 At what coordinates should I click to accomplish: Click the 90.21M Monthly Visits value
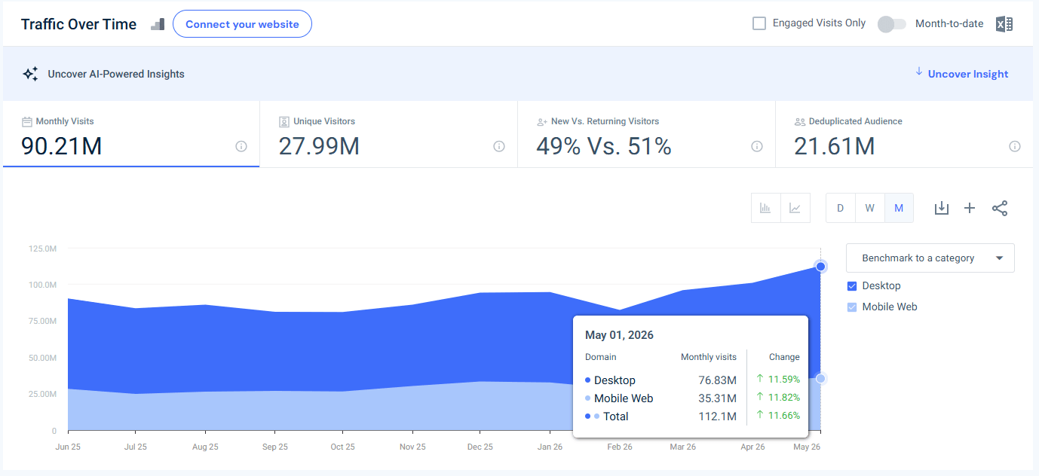coord(62,146)
